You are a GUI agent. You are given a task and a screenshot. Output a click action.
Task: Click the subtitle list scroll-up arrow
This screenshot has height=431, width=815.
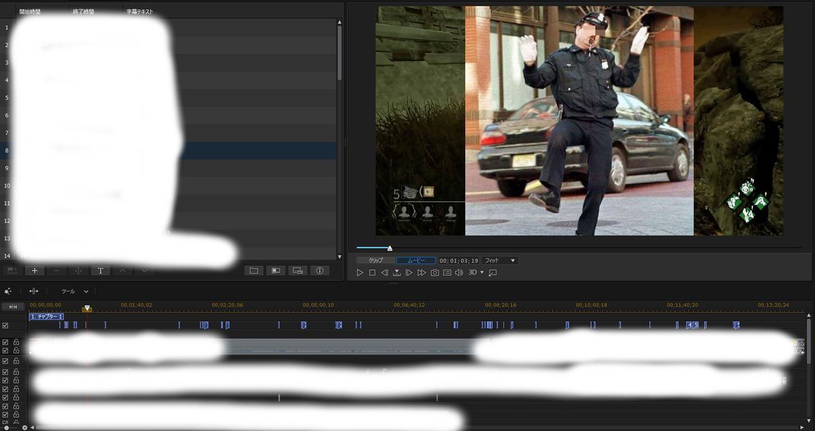[x=340, y=22]
